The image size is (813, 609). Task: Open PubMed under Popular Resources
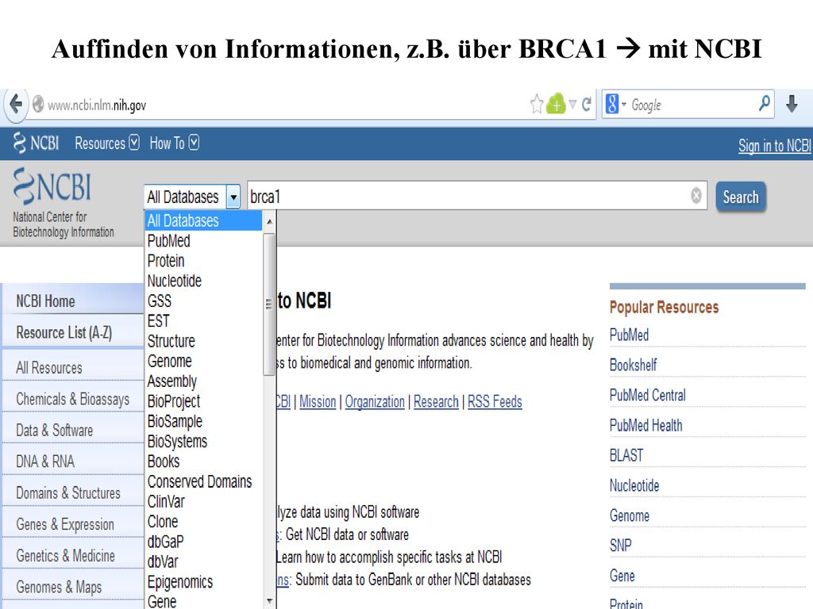[629, 335]
